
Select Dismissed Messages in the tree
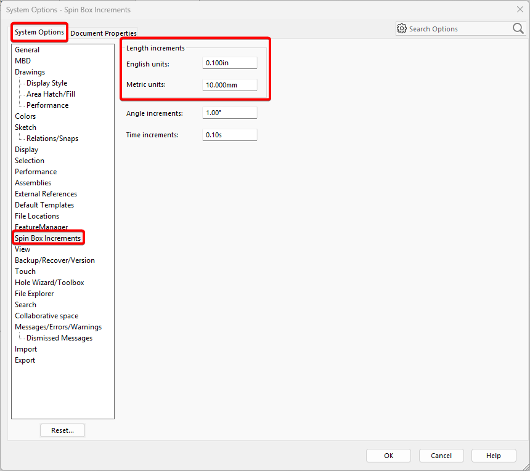click(x=60, y=338)
